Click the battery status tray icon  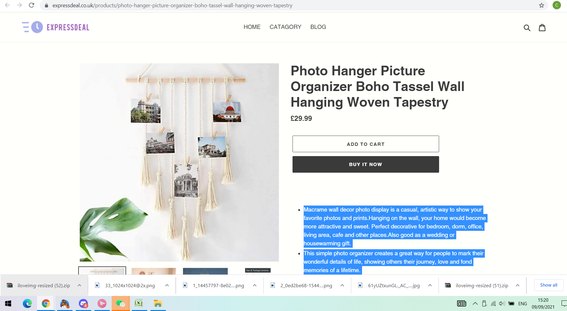511,303
